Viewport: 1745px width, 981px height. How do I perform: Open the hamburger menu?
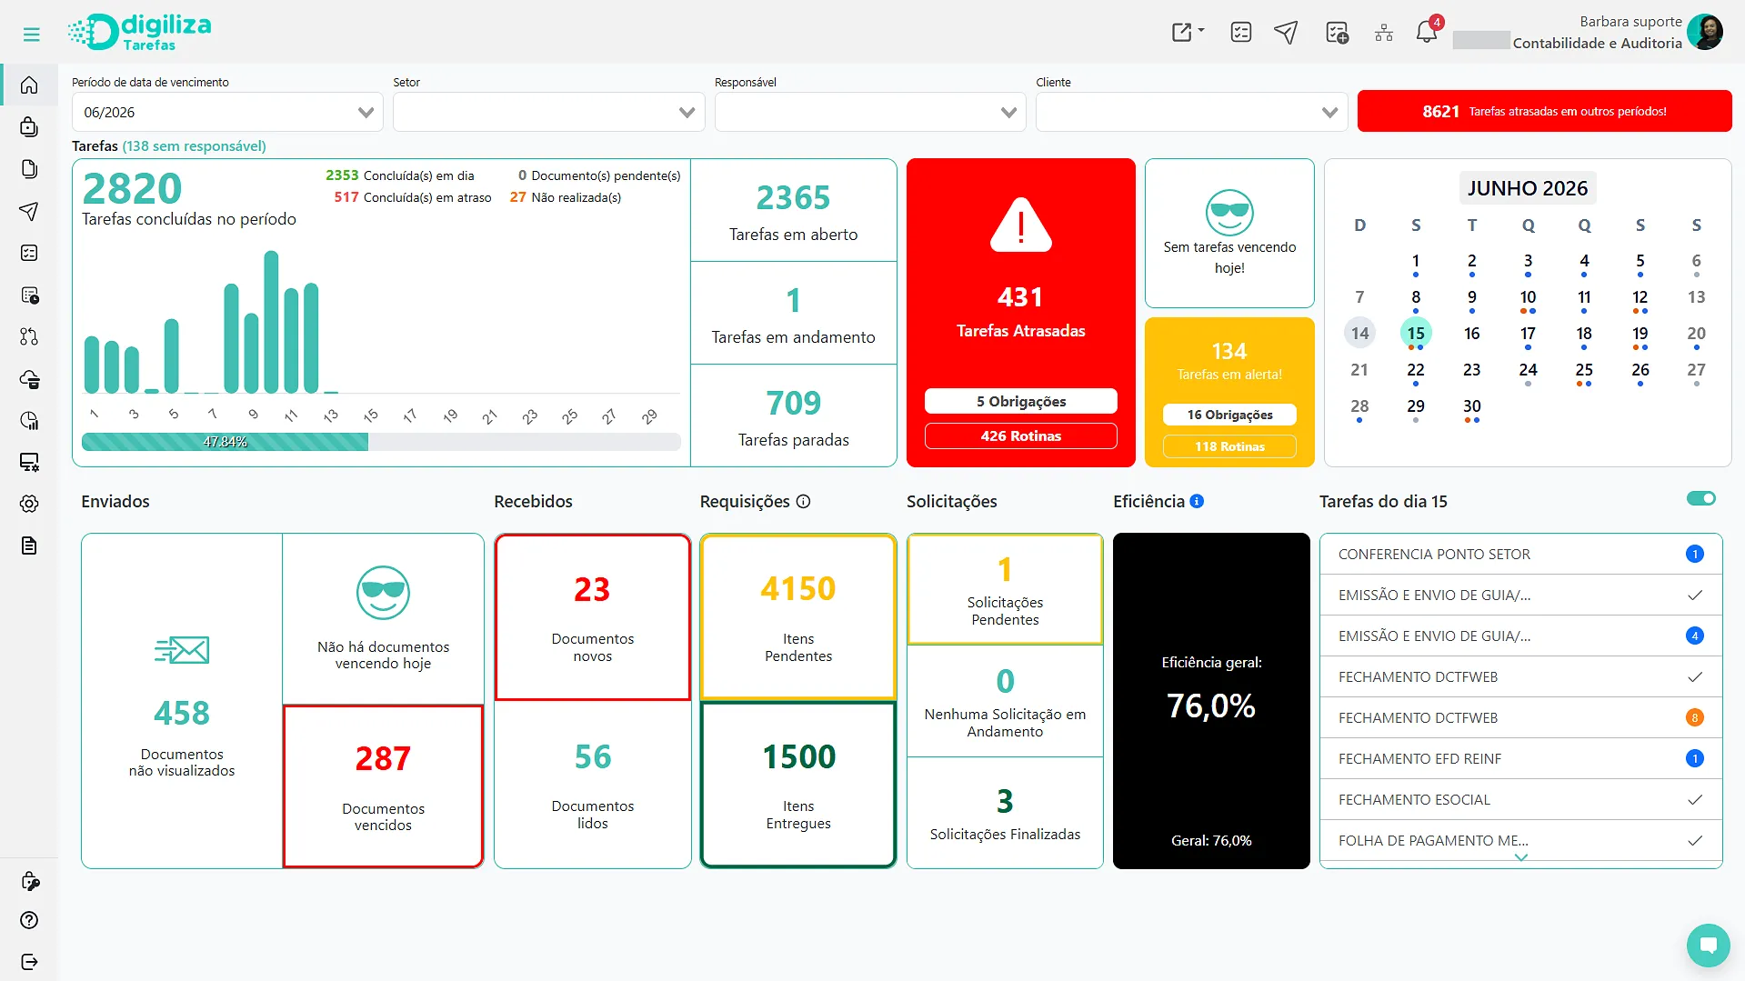pyautogui.click(x=31, y=35)
